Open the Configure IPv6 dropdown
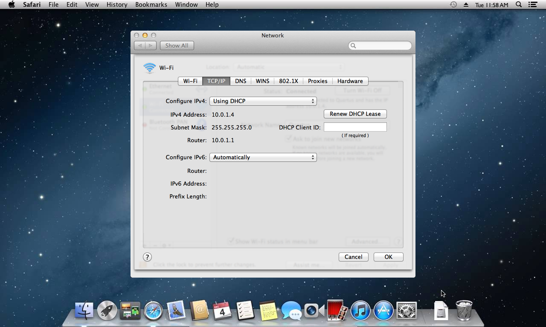 (263, 157)
